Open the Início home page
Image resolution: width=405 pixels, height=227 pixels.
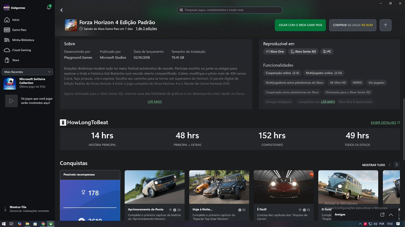pyautogui.click(x=27, y=20)
